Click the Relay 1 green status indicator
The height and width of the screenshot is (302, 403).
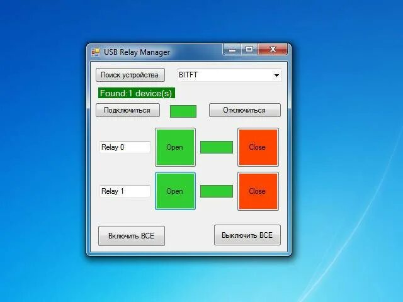[x=217, y=191]
